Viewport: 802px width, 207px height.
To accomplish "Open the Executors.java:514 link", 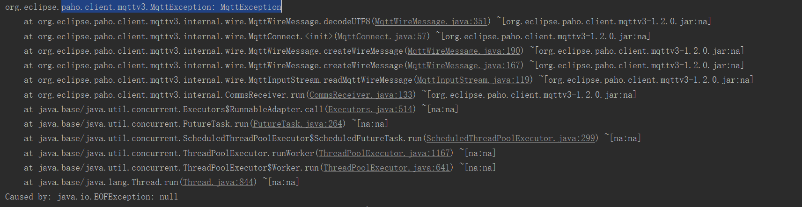I will 370,109.
